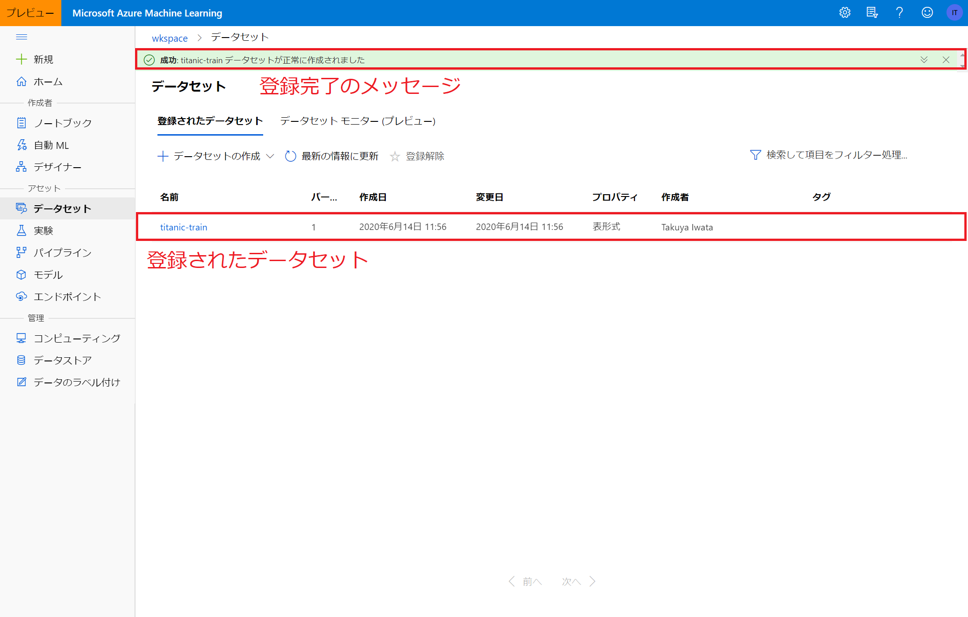The image size is (968, 617).
Task: Toggle the smiley feedback icon
Action: 927,12
